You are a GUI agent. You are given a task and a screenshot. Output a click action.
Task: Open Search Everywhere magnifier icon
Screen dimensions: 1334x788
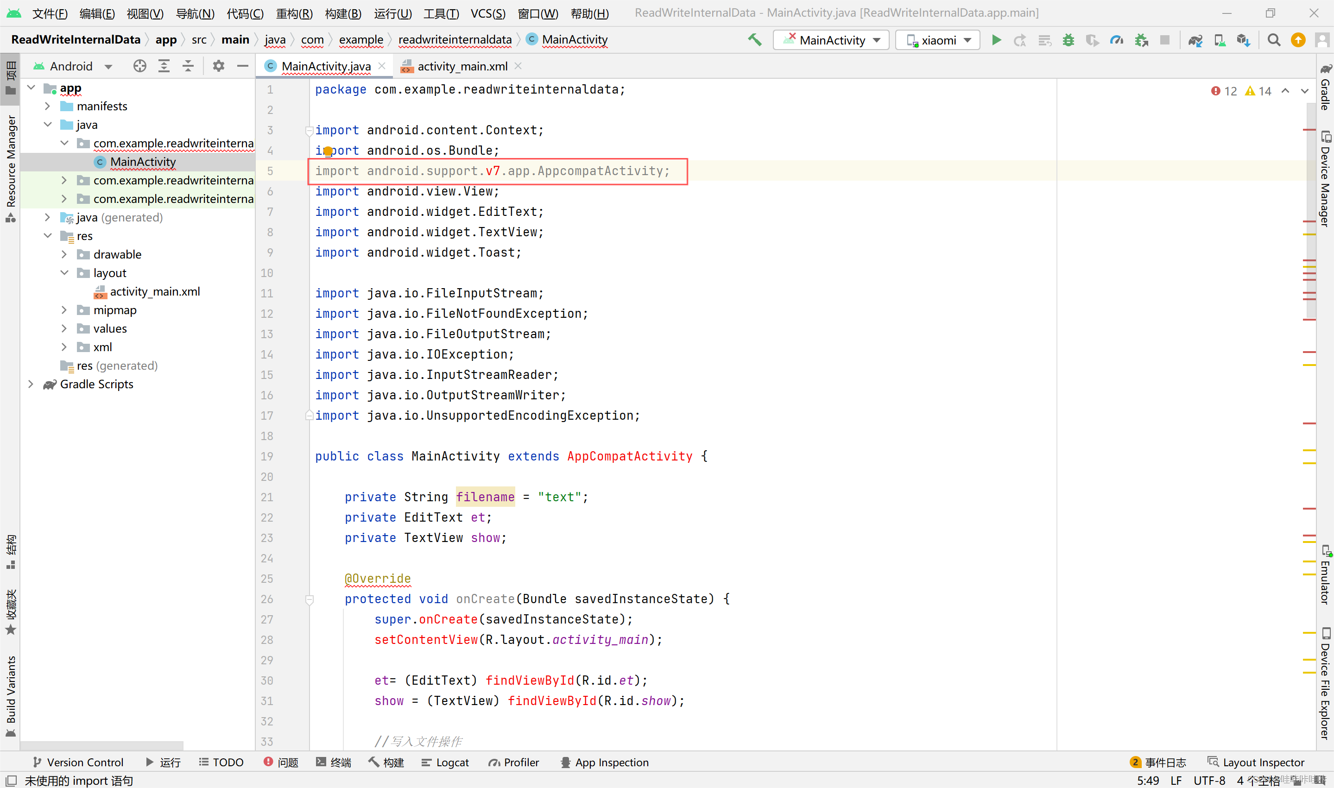1273,40
